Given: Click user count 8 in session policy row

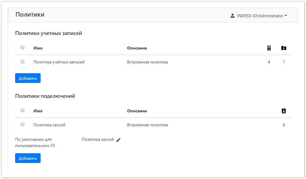Looking at the screenshot, I should (284, 125).
